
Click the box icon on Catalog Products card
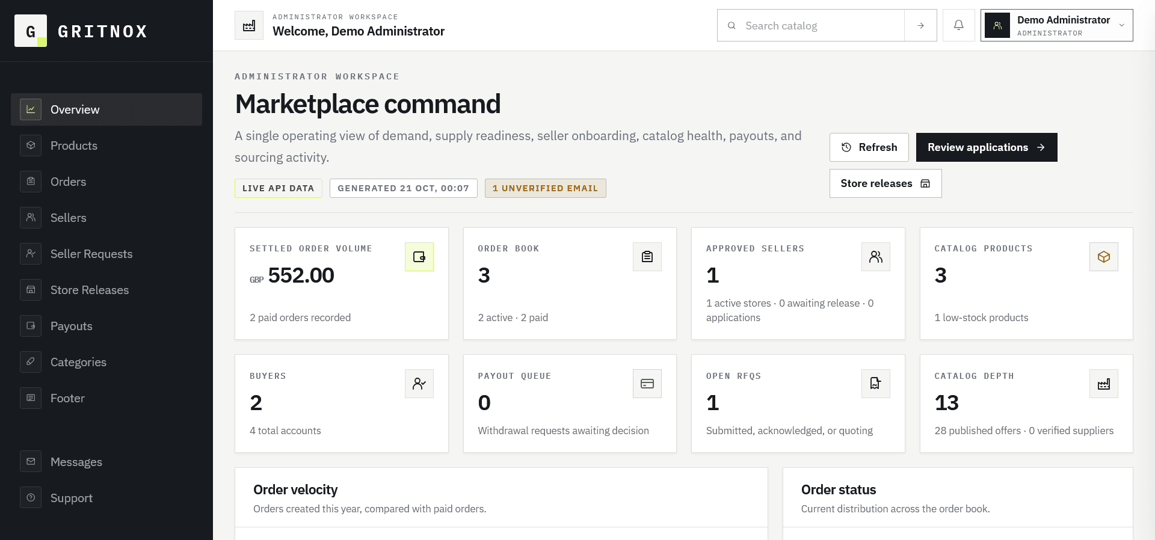tap(1104, 257)
